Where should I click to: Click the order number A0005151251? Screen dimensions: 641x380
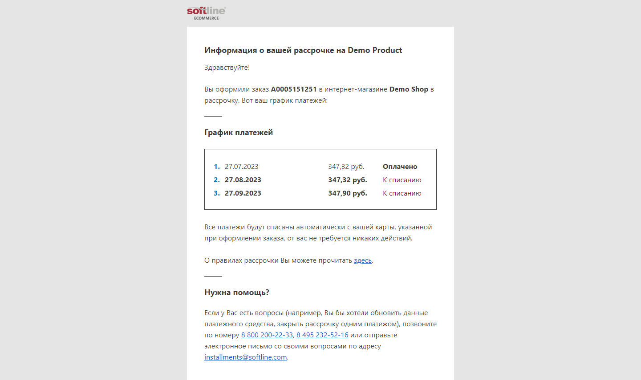pos(293,89)
